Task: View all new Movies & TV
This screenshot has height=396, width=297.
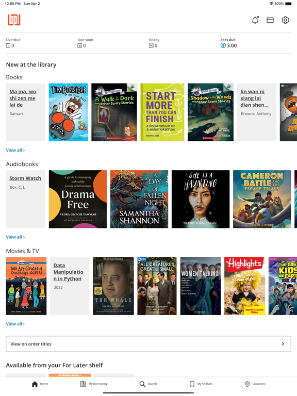Action: pos(15,324)
